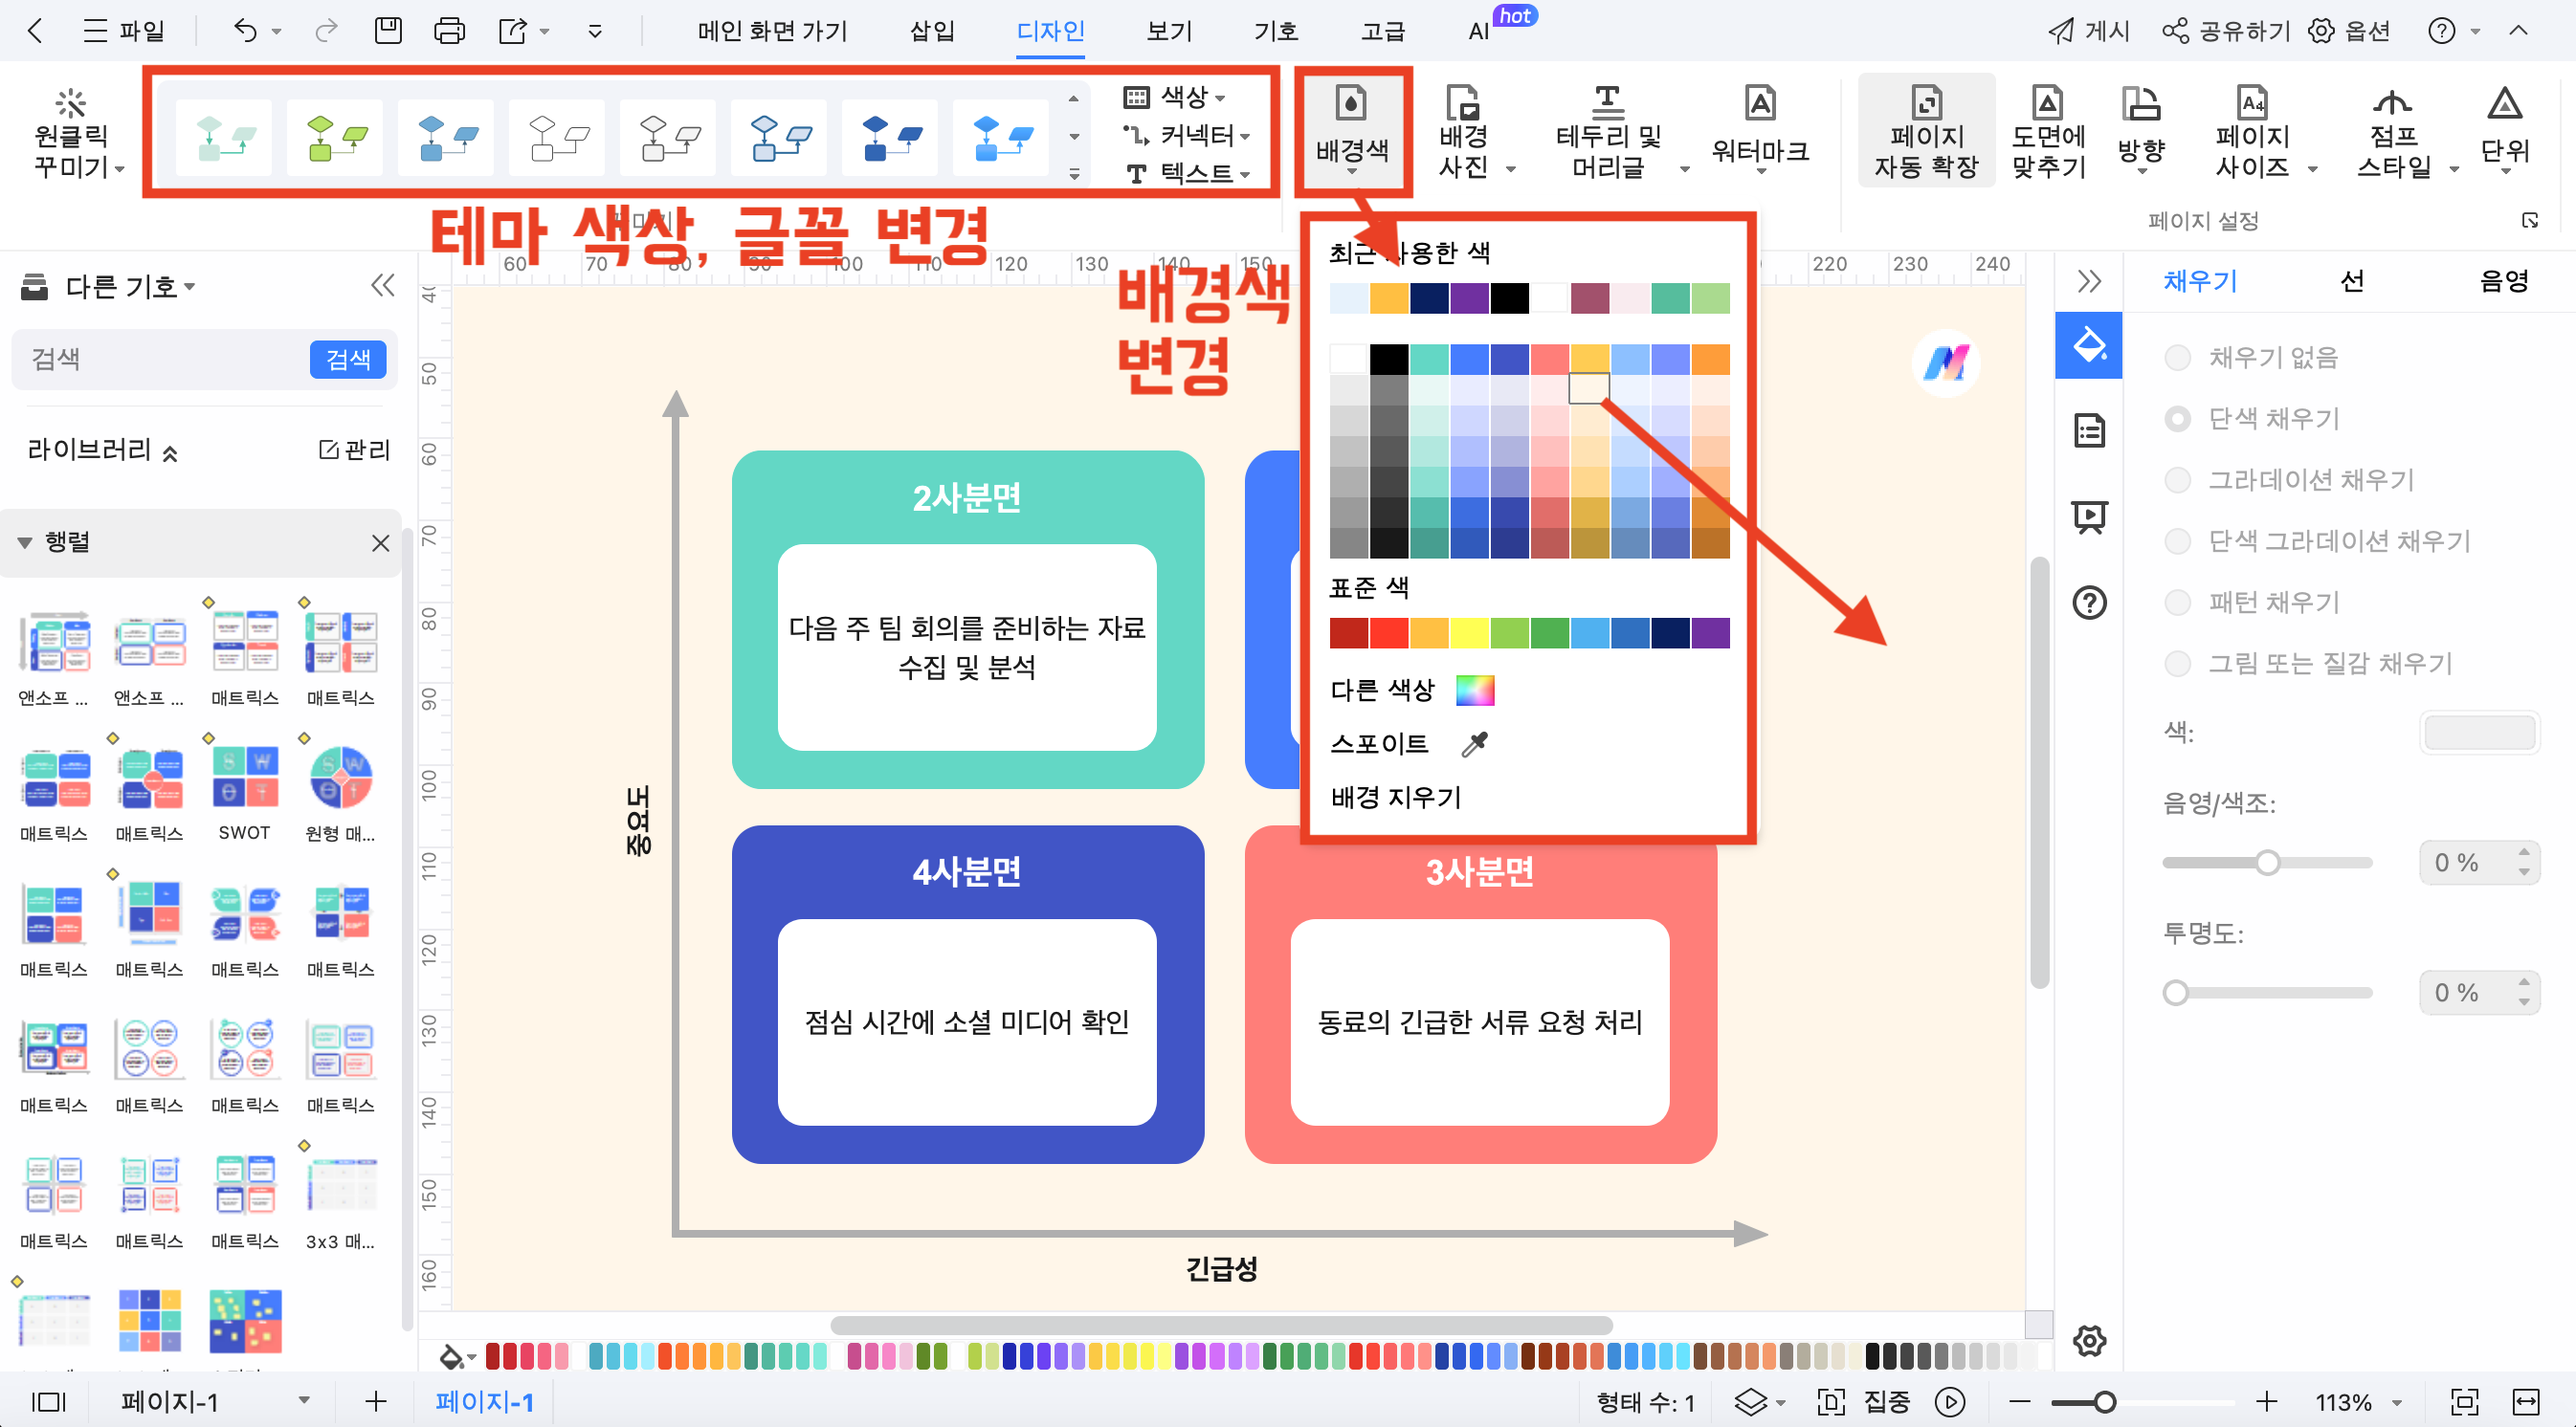Screen dimensions: 2576x1427
Task: Open the 배경 사진 background picture tool
Action: [x=1463, y=130]
